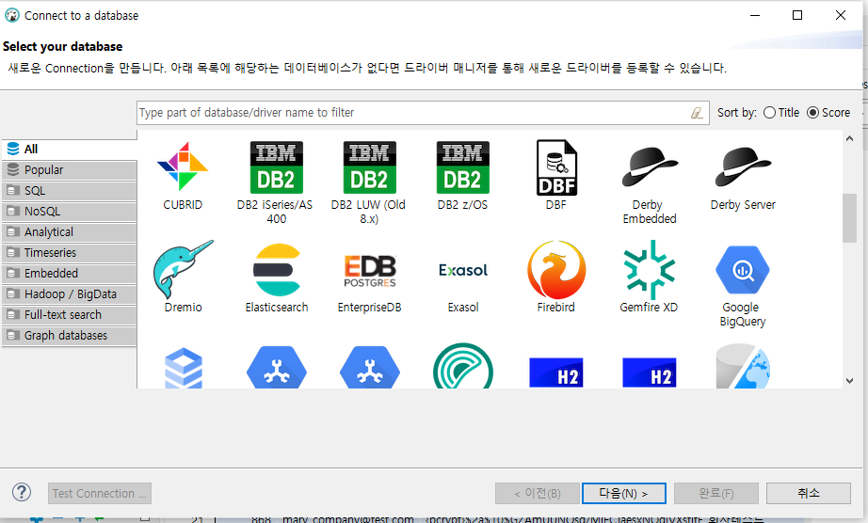Image resolution: width=868 pixels, height=523 pixels.
Task: Click the scroll down arrow of database list
Action: [850, 381]
